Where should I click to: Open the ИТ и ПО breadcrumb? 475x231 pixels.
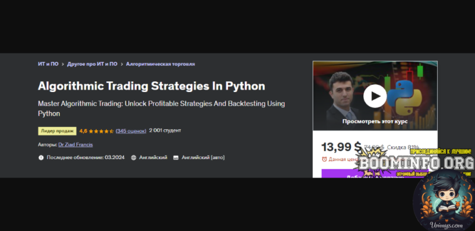[x=48, y=64]
